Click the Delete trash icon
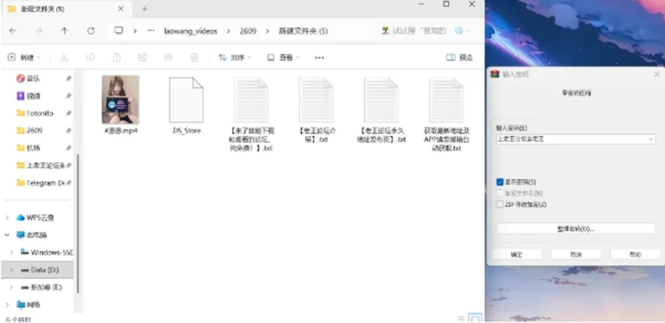The width and height of the screenshot is (665, 323). click(x=194, y=58)
